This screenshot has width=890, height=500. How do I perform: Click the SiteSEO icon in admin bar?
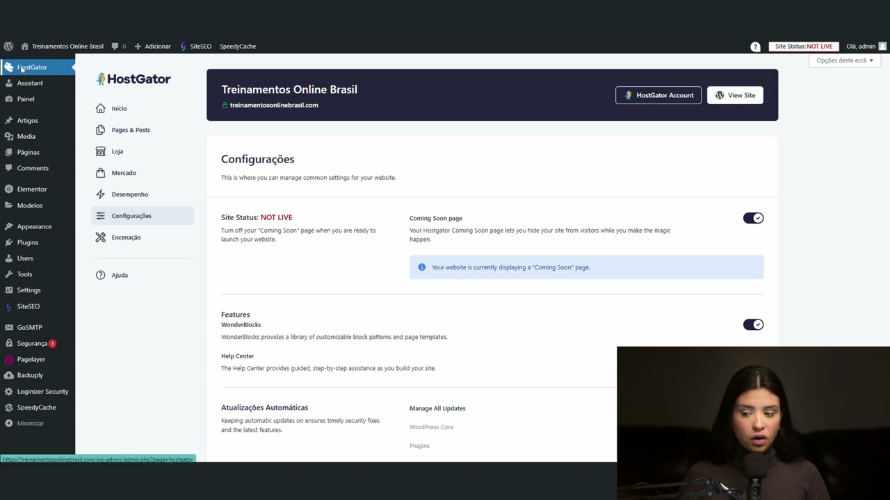[184, 47]
